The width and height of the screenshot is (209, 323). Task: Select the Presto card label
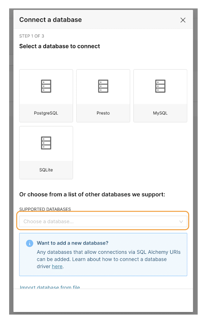pos(103,113)
